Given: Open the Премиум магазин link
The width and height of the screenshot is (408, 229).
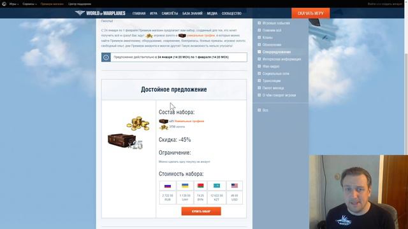Looking at the screenshot, I should [52, 4].
